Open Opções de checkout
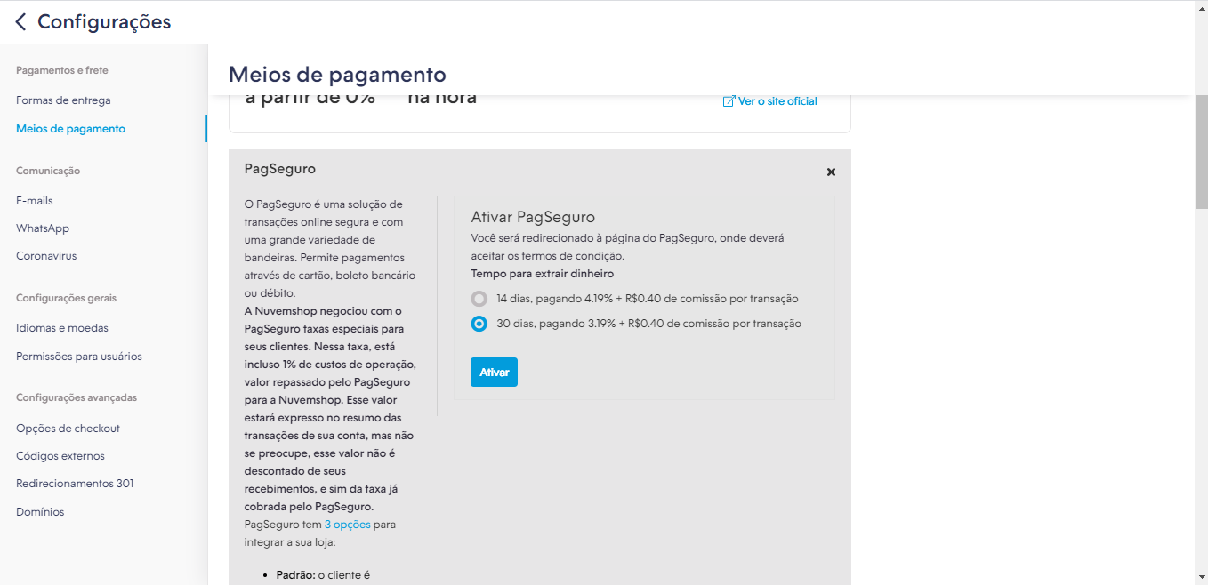The width and height of the screenshot is (1208, 585). (x=68, y=429)
